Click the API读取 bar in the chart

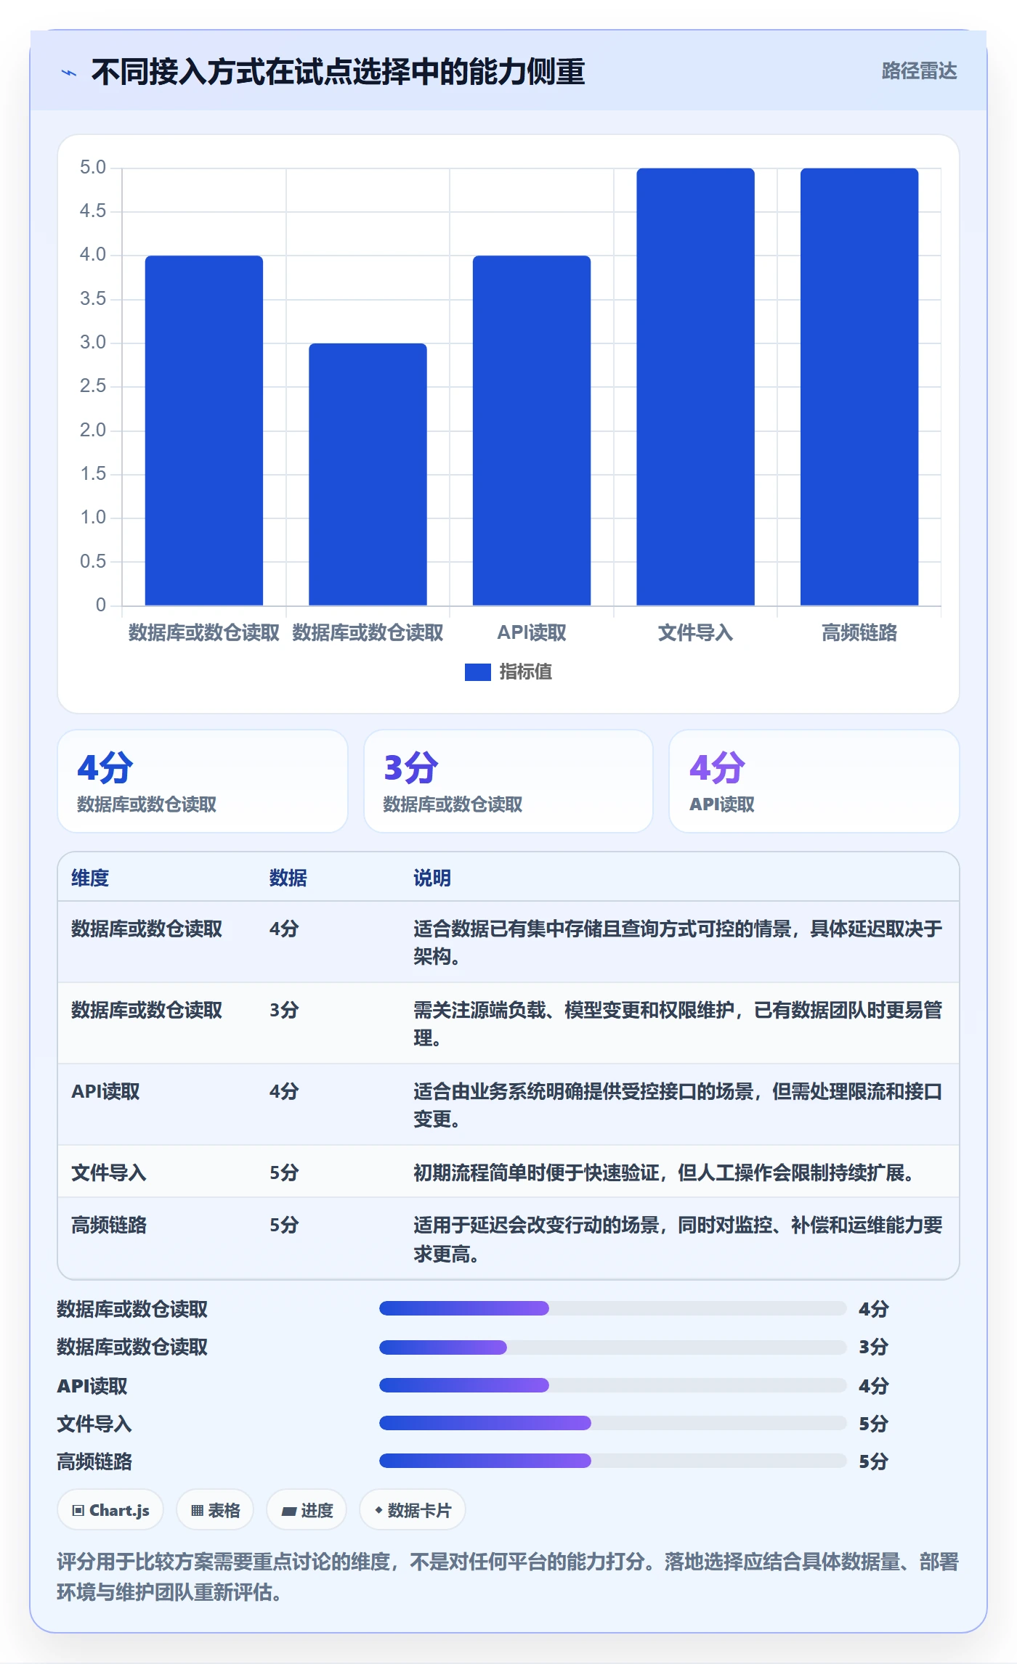(x=532, y=431)
